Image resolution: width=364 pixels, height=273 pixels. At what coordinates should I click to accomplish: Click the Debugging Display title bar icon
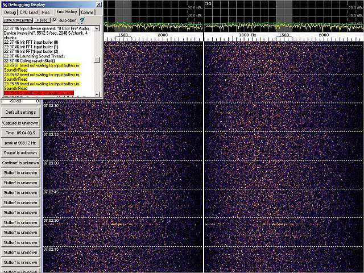pyautogui.click(x=5, y=4)
